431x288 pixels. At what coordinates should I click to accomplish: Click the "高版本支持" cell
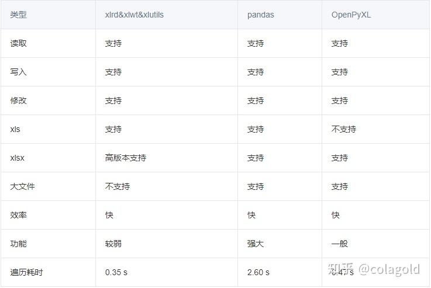coord(125,158)
